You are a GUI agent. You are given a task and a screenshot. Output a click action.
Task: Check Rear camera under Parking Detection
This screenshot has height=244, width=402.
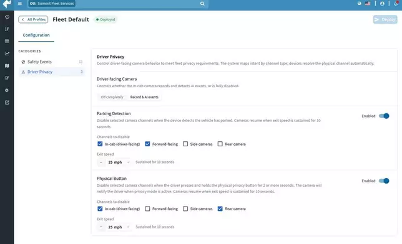tap(220, 144)
